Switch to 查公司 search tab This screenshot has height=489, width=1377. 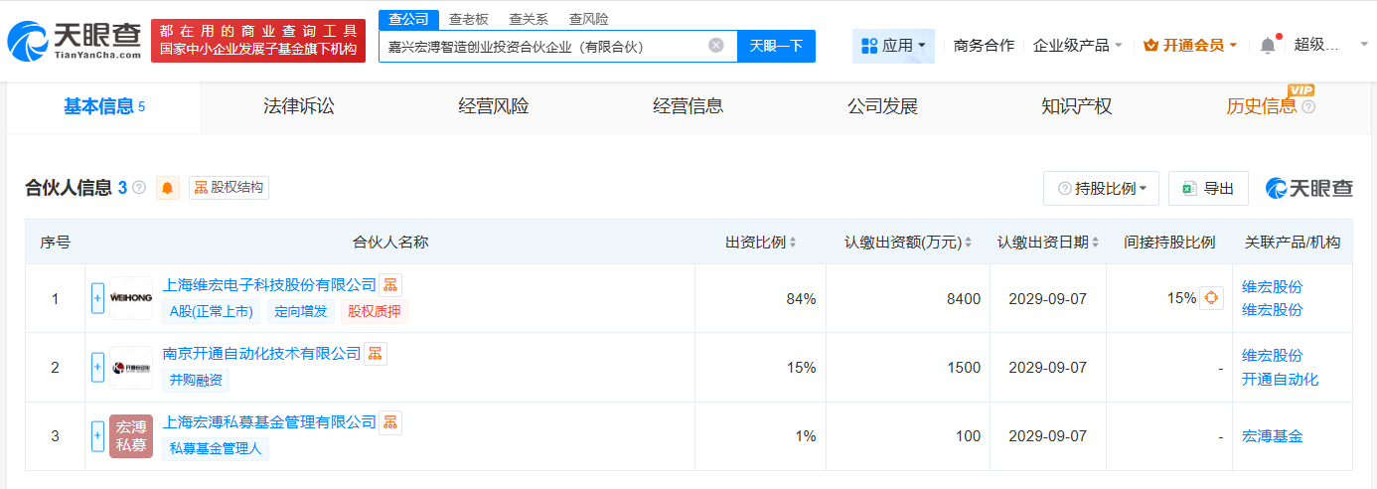tap(408, 19)
